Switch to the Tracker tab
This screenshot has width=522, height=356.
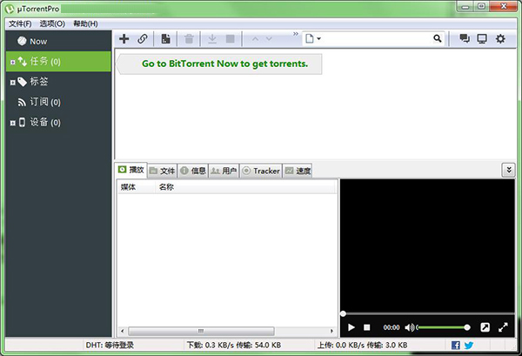[261, 171]
